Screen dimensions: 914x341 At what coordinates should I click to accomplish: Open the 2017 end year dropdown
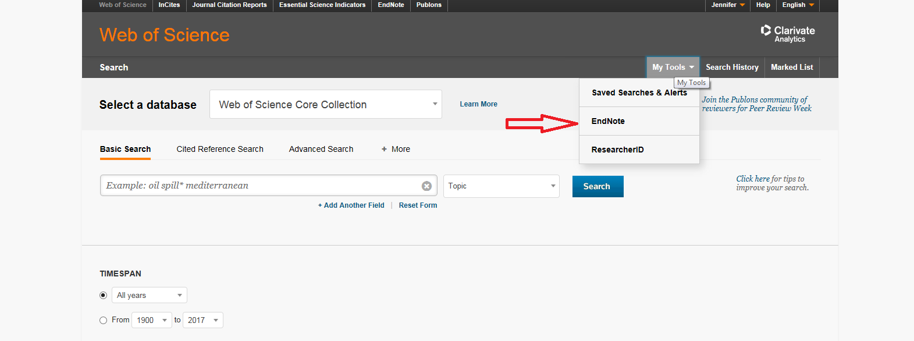pyautogui.click(x=203, y=320)
